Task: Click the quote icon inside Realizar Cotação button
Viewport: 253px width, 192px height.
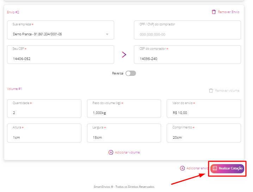Action: click(x=215, y=168)
